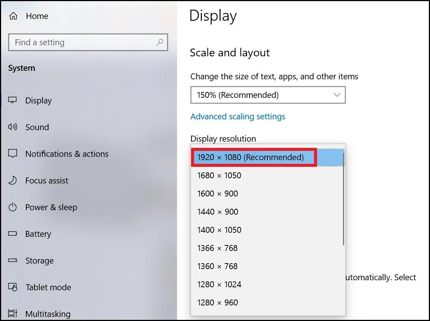
Task: Click the Sound speaker icon
Action: 13,127
